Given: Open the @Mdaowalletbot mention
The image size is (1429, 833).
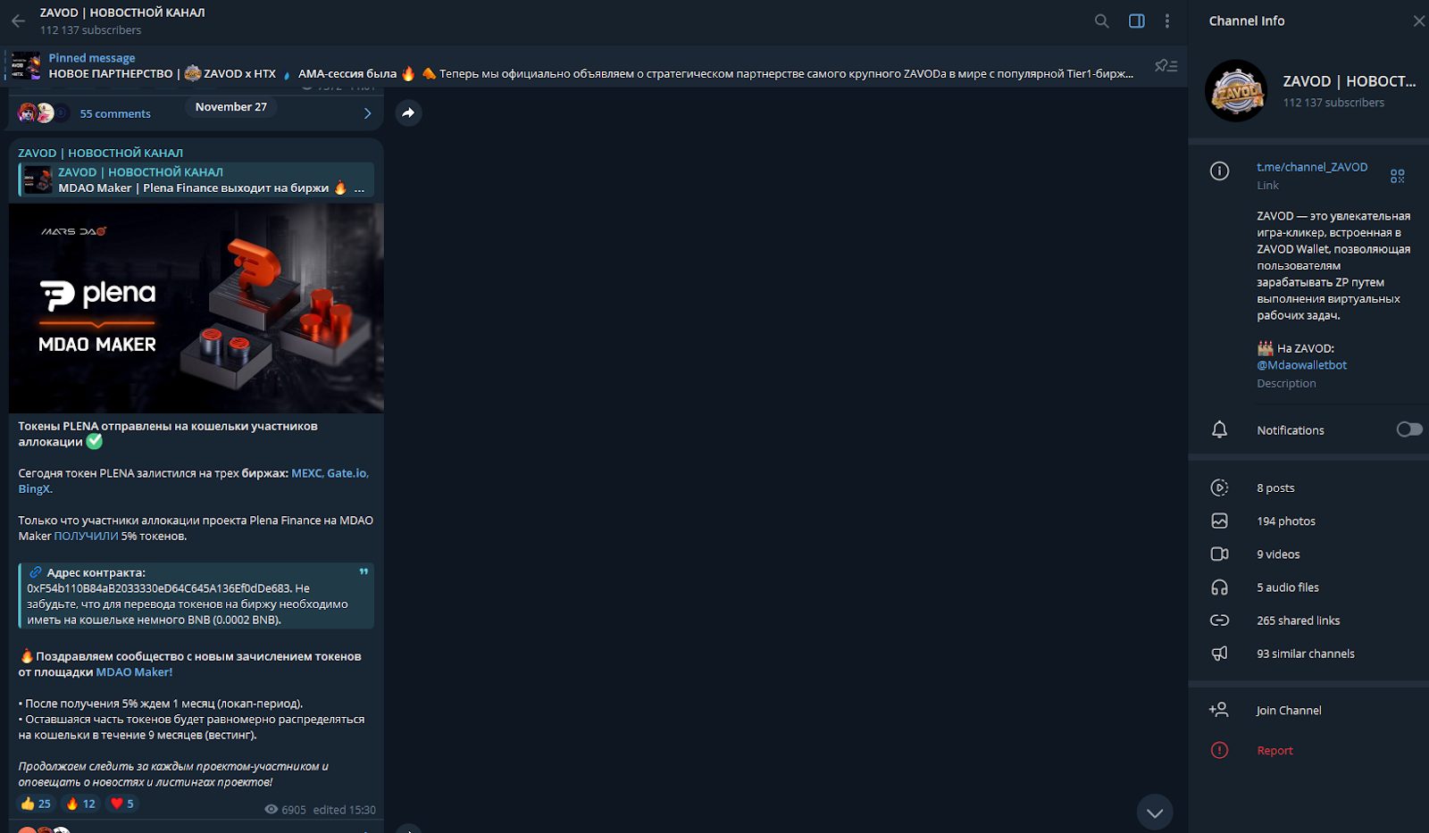Looking at the screenshot, I should (x=1301, y=365).
